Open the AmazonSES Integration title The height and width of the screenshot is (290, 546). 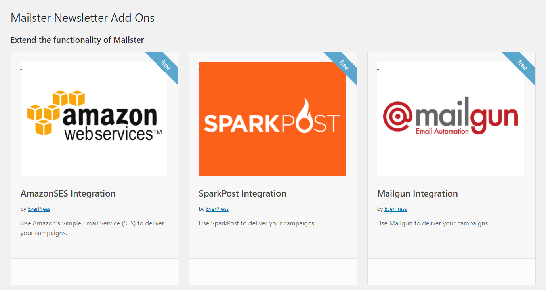(x=68, y=193)
